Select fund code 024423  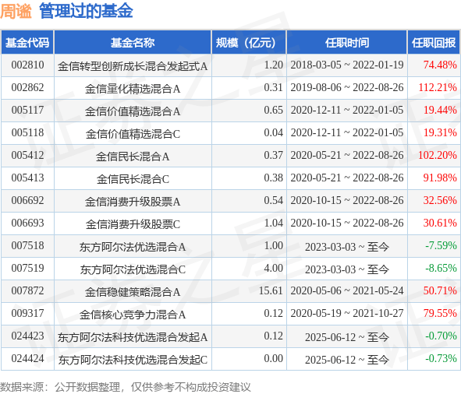pyautogui.click(x=27, y=336)
